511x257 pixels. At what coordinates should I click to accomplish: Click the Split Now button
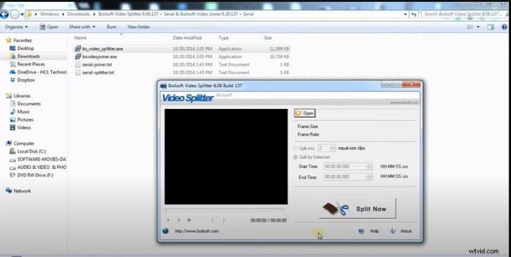point(358,209)
